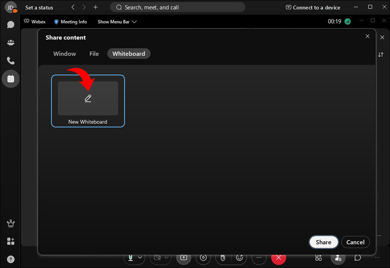Open the more options ellipsis in toolbar
Screen dimensions: 390x268
[259, 258]
